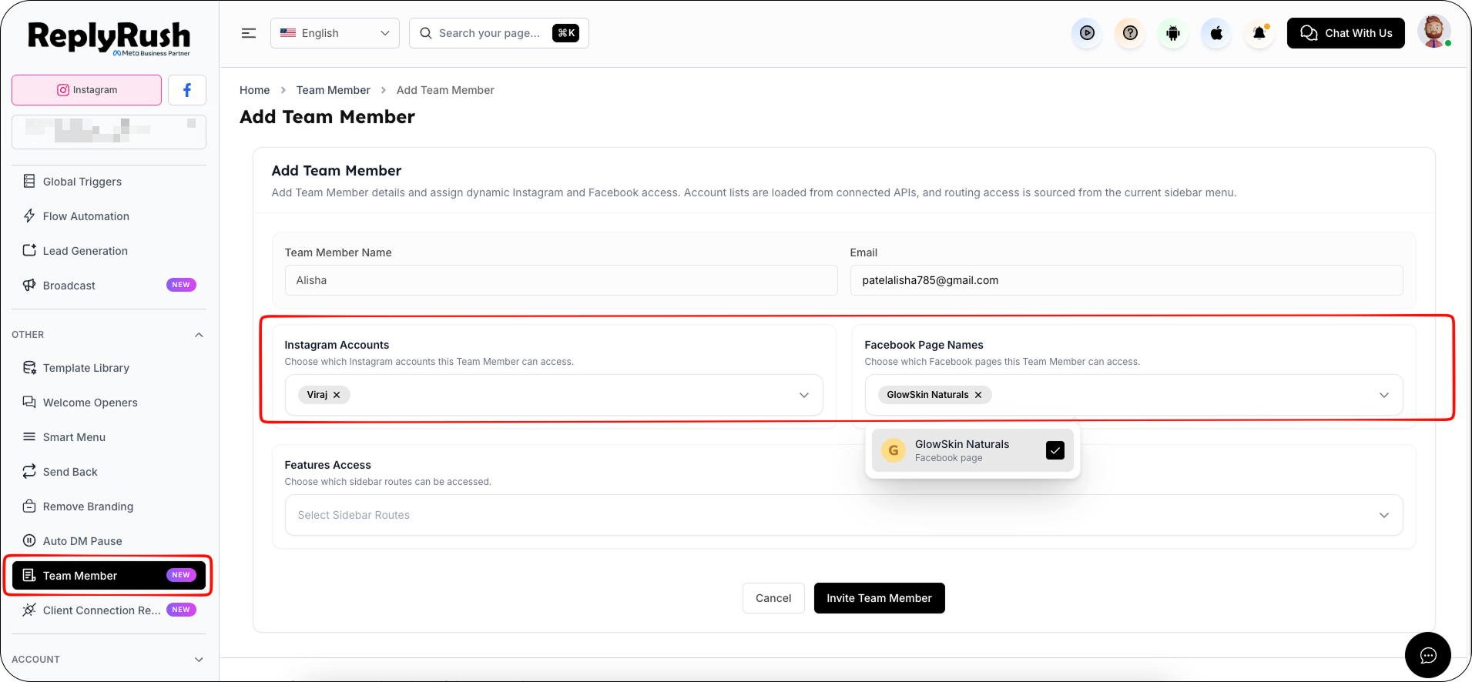Viewport: 1472px width, 682px height.
Task: Go to Flow Automation
Action: pyautogui.click(x=109, y=216)
